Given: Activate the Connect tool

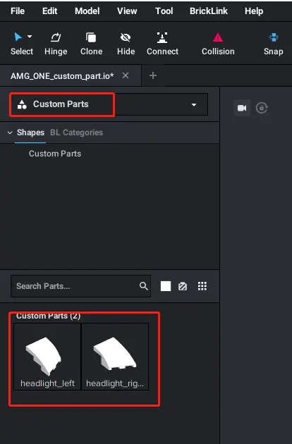Looking at the screenshot, I should 162,44.
